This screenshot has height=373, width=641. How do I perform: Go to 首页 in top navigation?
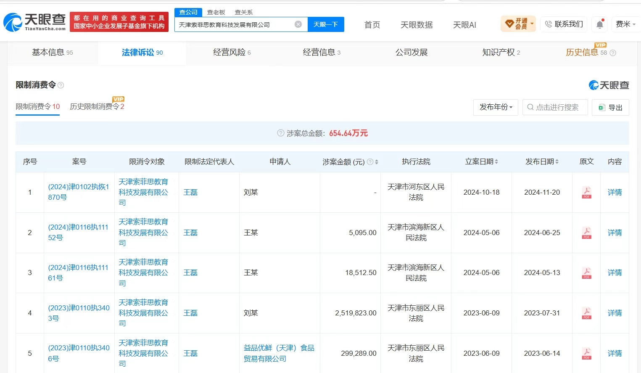[x=372, y=25]
